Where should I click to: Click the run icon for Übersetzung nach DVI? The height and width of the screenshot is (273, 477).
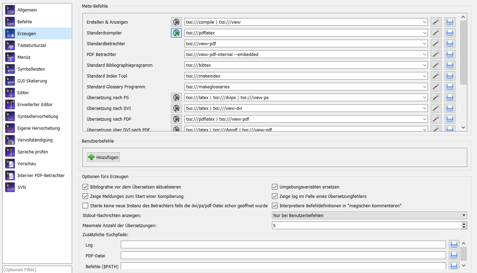point(176,109)
